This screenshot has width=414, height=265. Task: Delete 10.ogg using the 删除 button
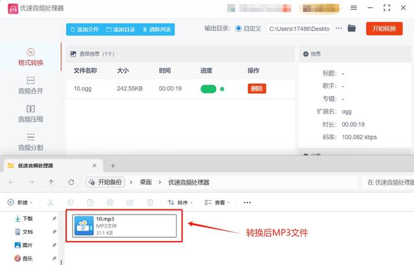click(x=257, y=88)
